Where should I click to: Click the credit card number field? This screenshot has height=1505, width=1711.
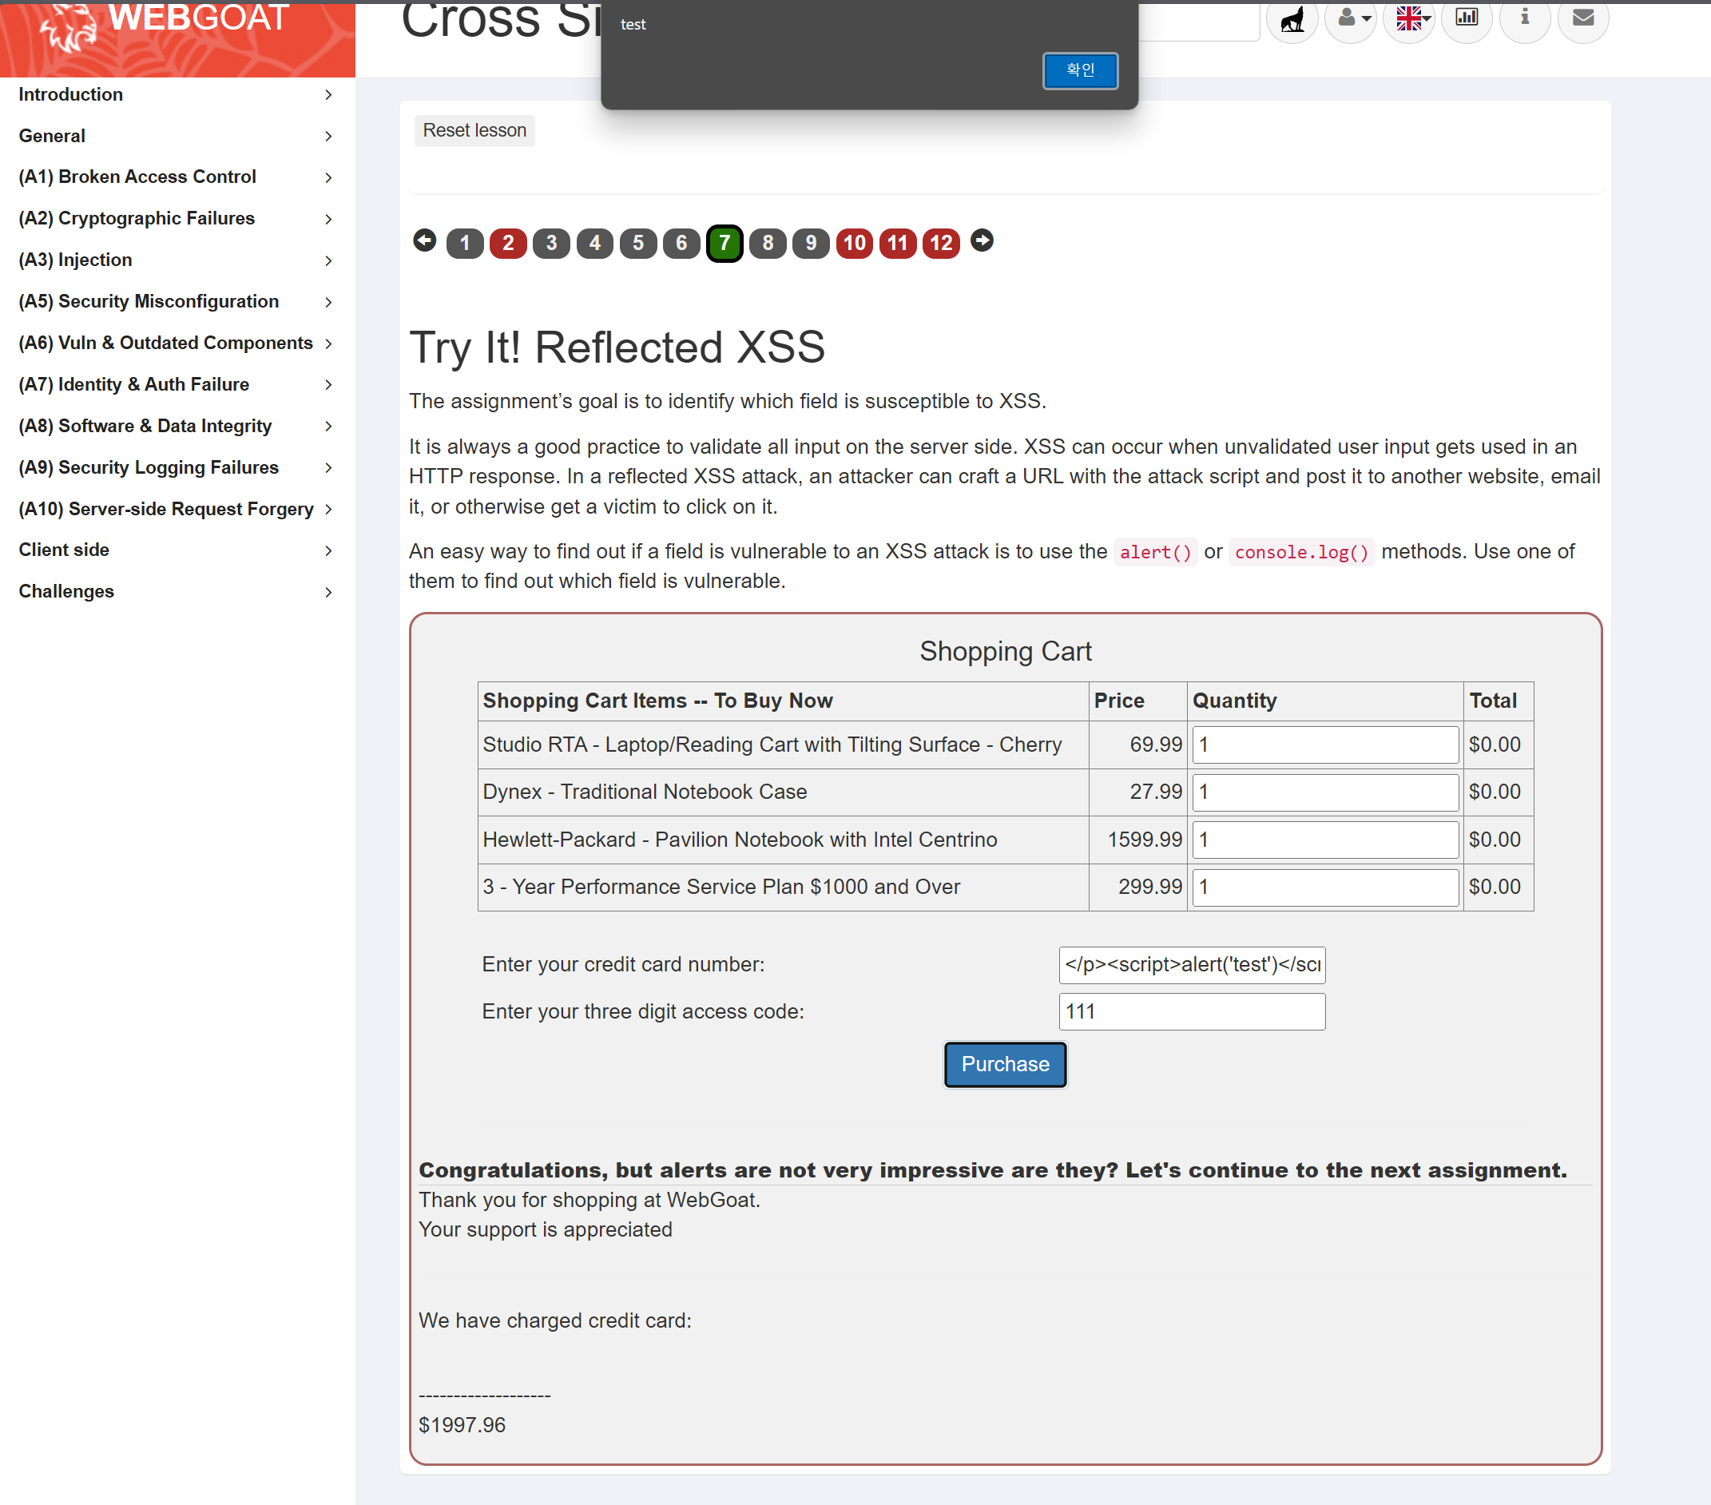click(1191, 964)
